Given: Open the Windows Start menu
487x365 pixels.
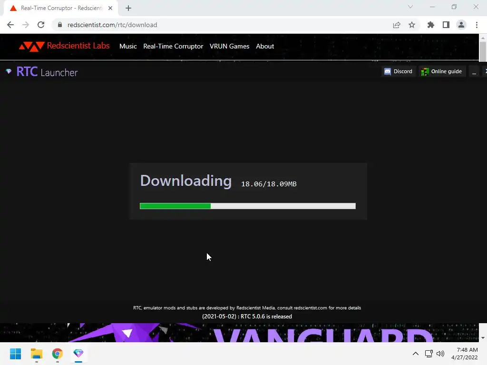Looking at the screenshot, I should (16, 354).
